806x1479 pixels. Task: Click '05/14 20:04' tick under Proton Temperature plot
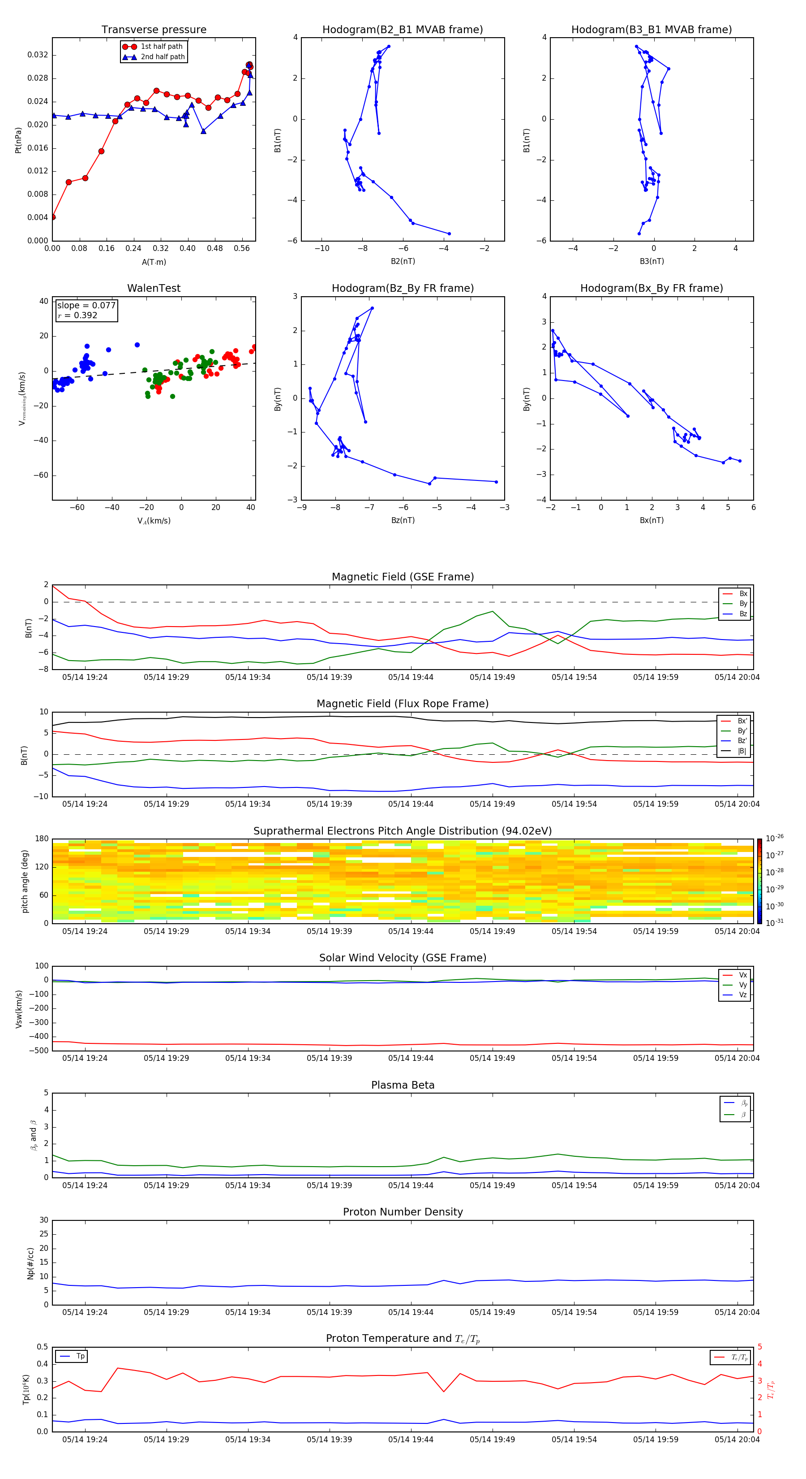(737, 1440)
